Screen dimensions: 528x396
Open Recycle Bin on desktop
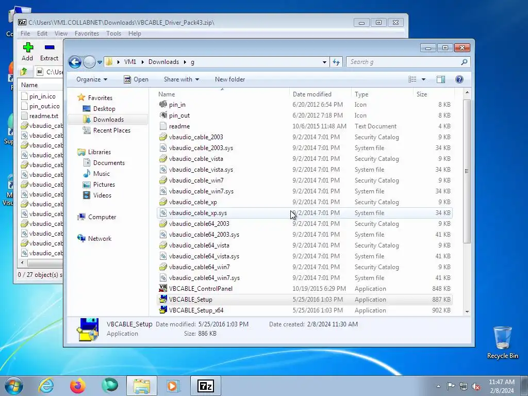502,342
